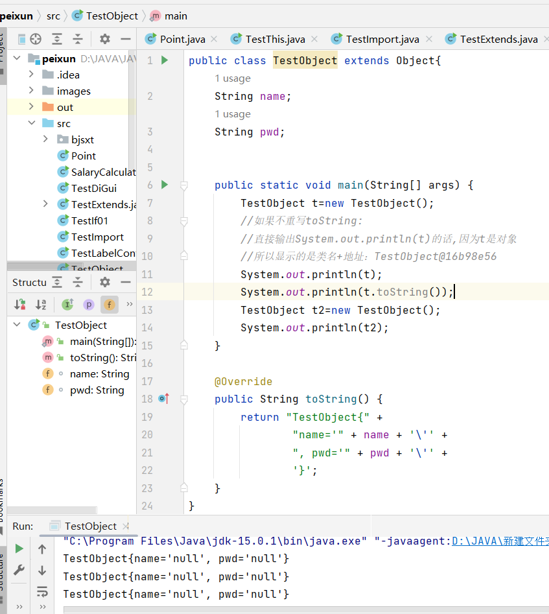
Task: Toggle sort by visibility in Structure
Action: 20,304
